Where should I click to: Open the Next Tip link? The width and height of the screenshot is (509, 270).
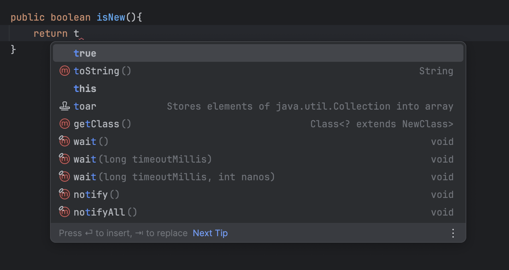[x=210, y=233]
